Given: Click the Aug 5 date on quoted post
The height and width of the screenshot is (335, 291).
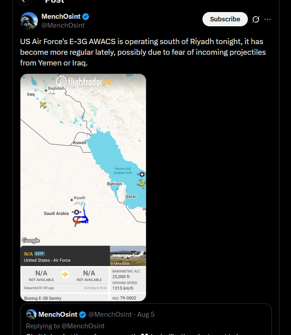Looking at the screenshot, I should (x=145, y=315).
